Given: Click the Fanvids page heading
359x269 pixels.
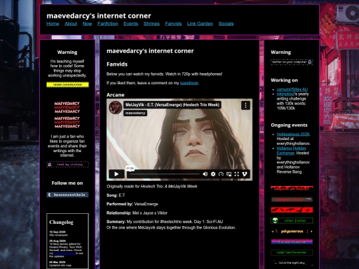Looking at the screenshot, I should (117, 64).
